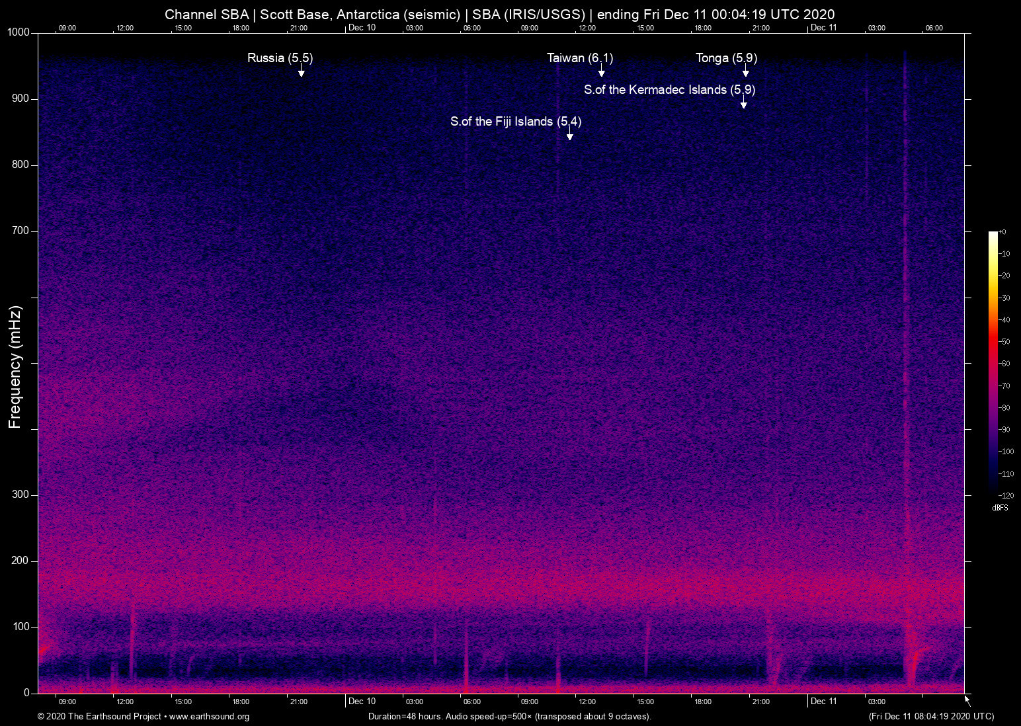Image resolution: width=1021 pixels, height=726 pixels.
Task: Select the S.of the Kermadec Islands (5.9) label
Action: coord(669,90)
